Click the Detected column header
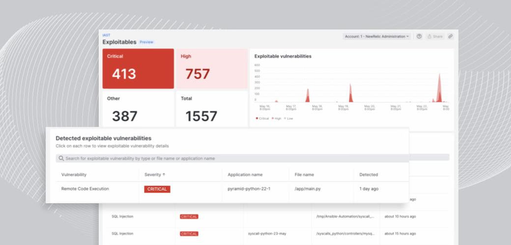511x245 pixels. tap(369, 174)
